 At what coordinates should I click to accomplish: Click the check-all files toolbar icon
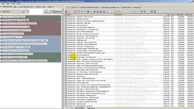(75, 12)
